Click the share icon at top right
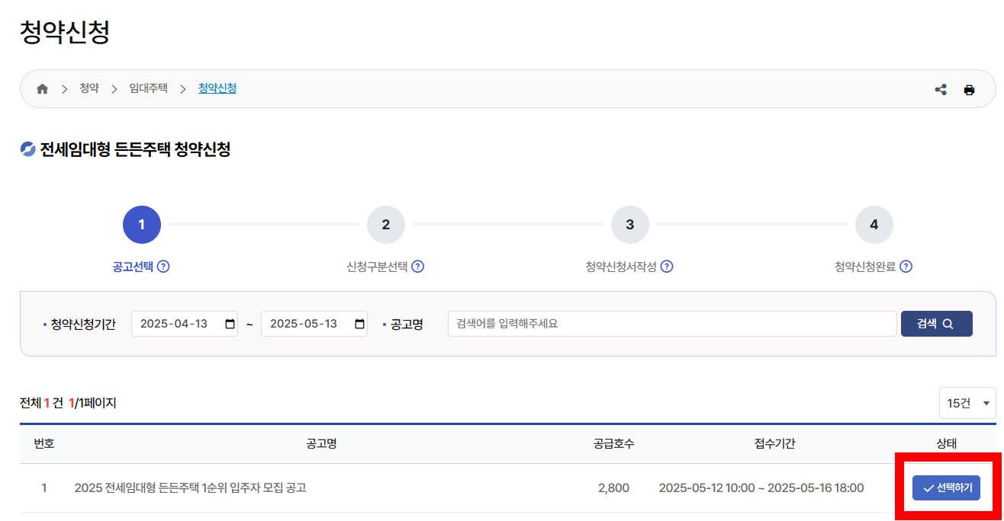Image resolution: width=1004 pixels, height=521 pixels. (x=940, y=89)
